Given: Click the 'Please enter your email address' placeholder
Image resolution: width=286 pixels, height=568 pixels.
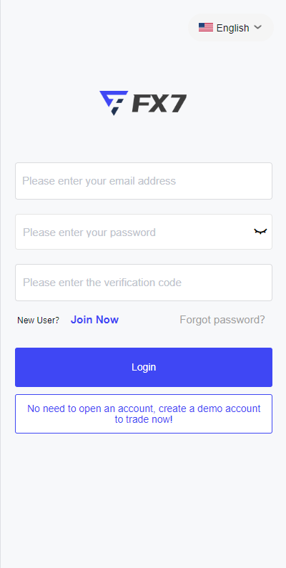Looking at the screenshot, I should [x=99, y=181].
